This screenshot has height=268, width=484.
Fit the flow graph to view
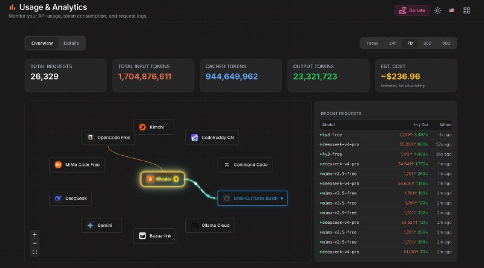[x=34, y=252]
